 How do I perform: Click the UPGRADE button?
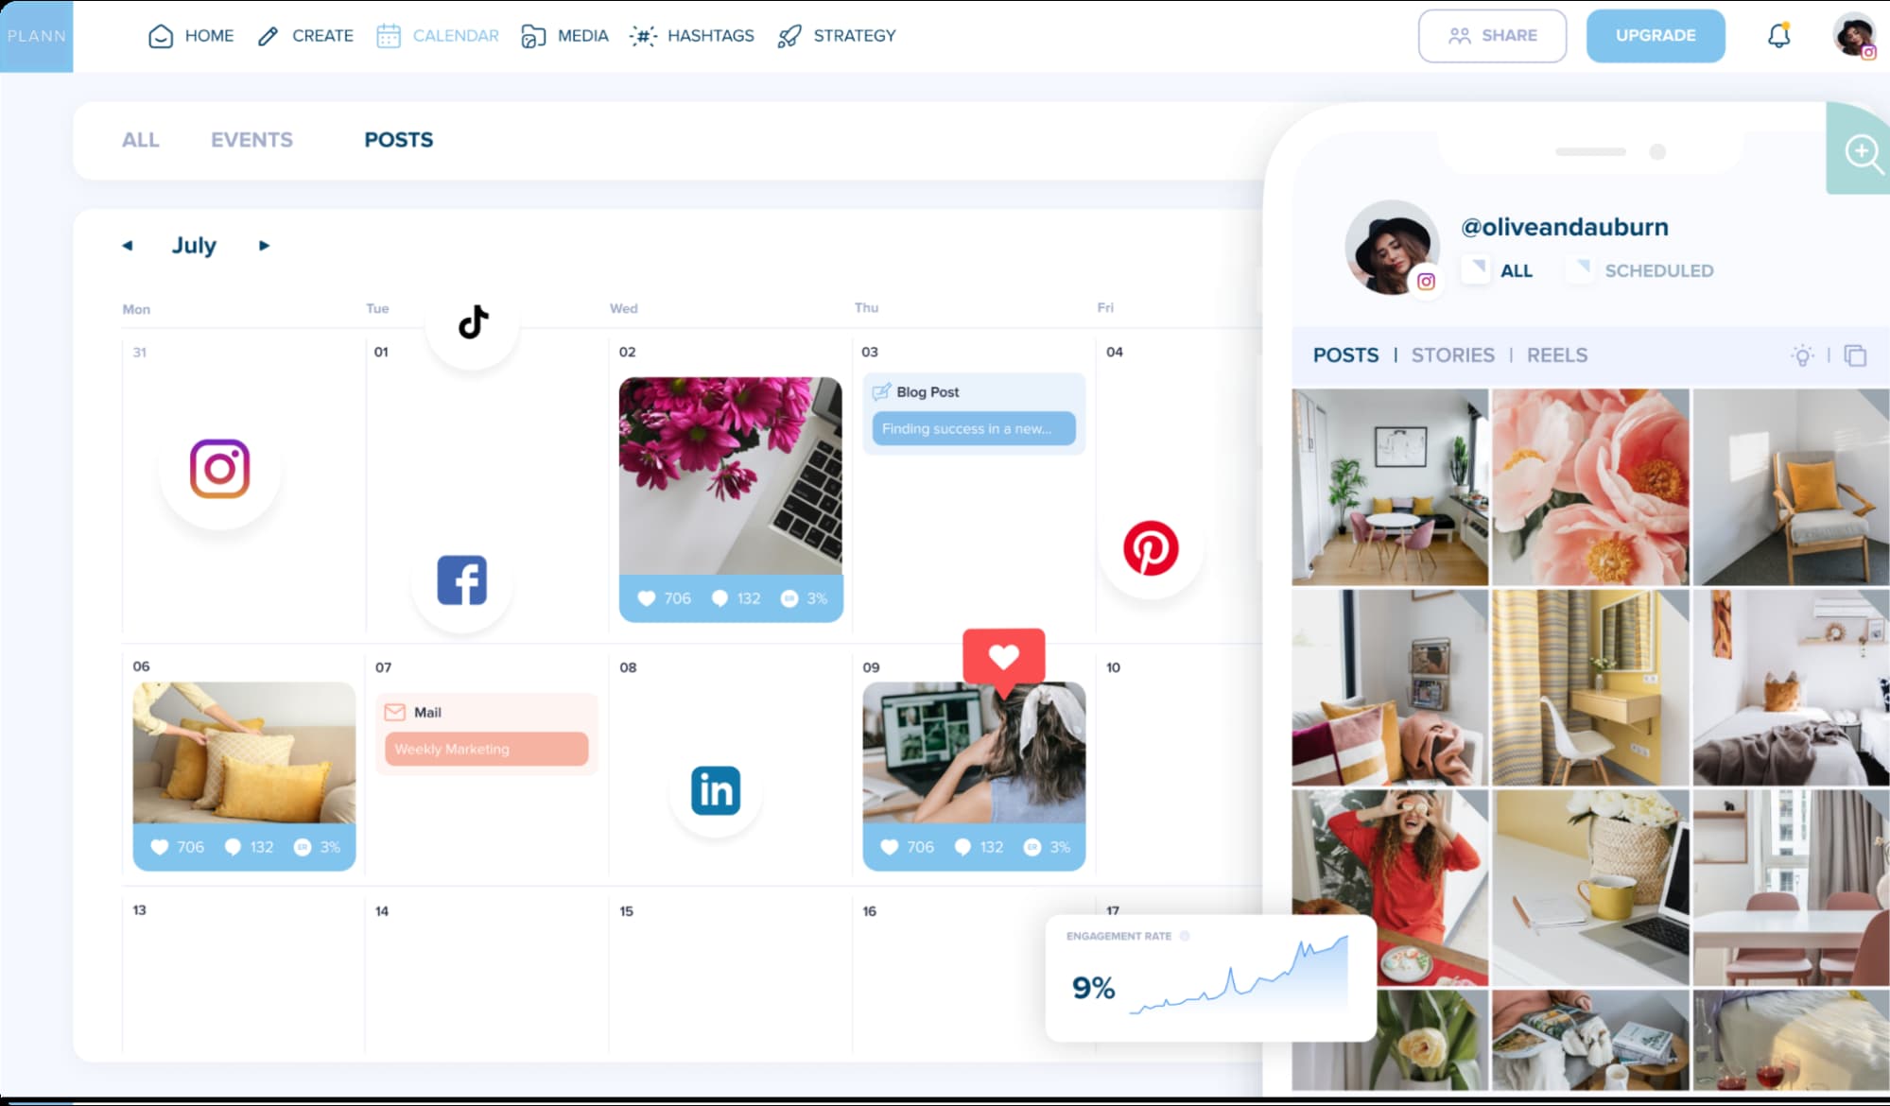(1655, 36)
